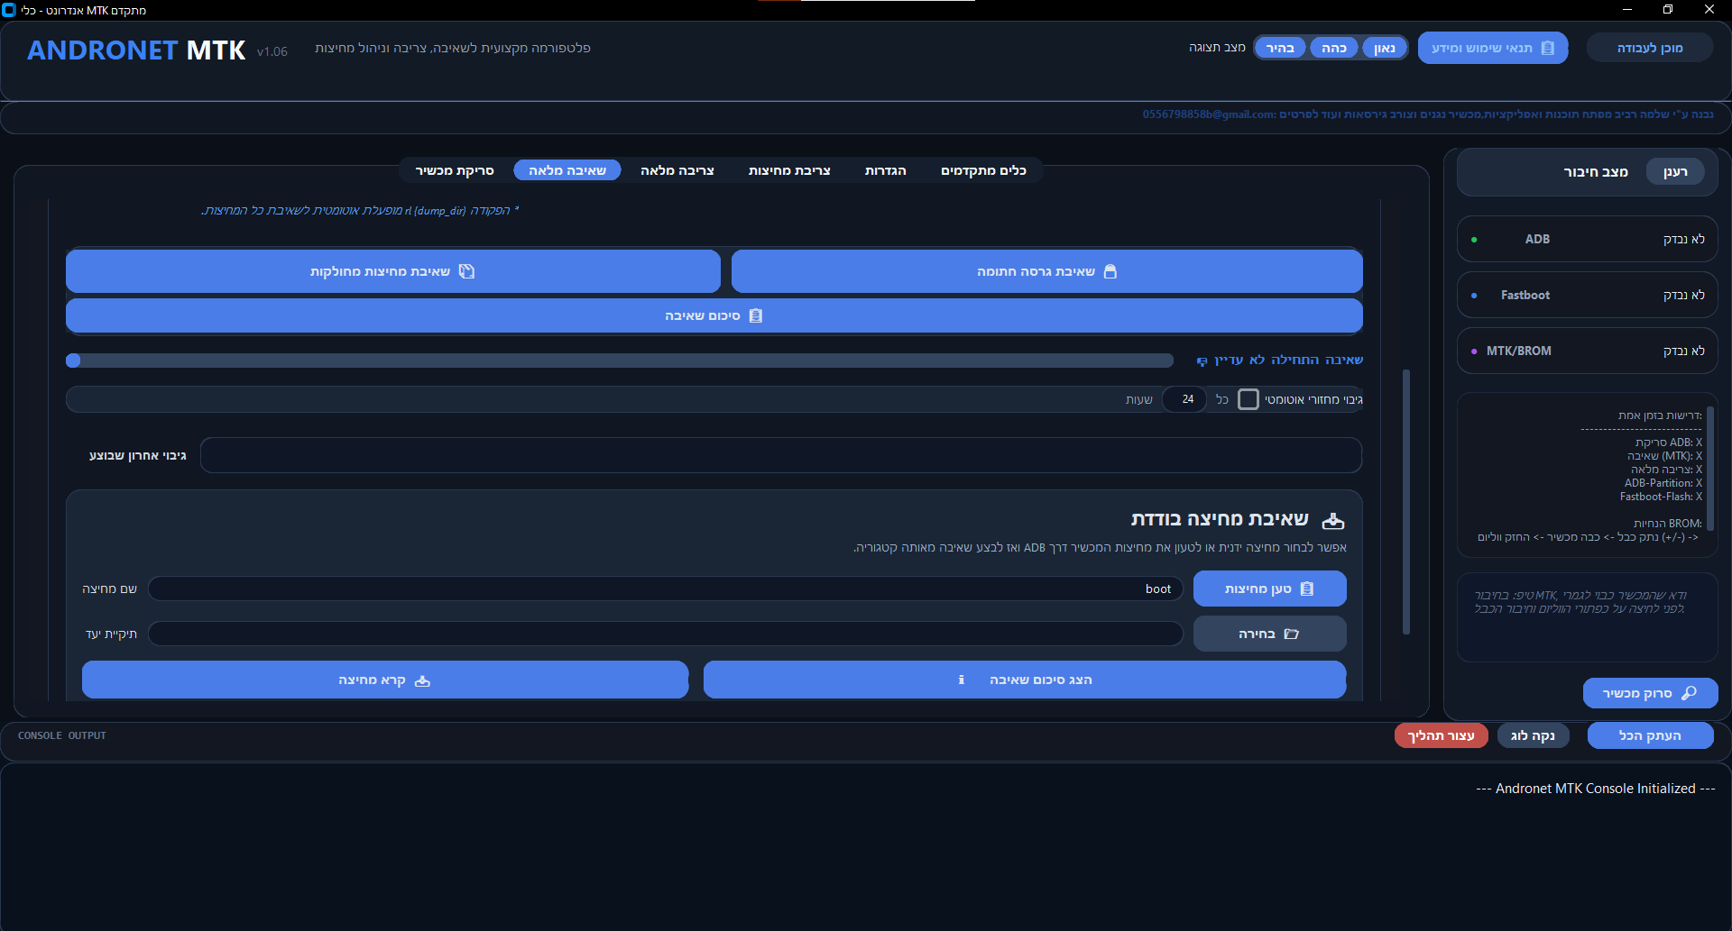The height and width of the screenshot is (931, 1732).
Task: Click the list icon on load partitions button
Action: (1307, 589)
